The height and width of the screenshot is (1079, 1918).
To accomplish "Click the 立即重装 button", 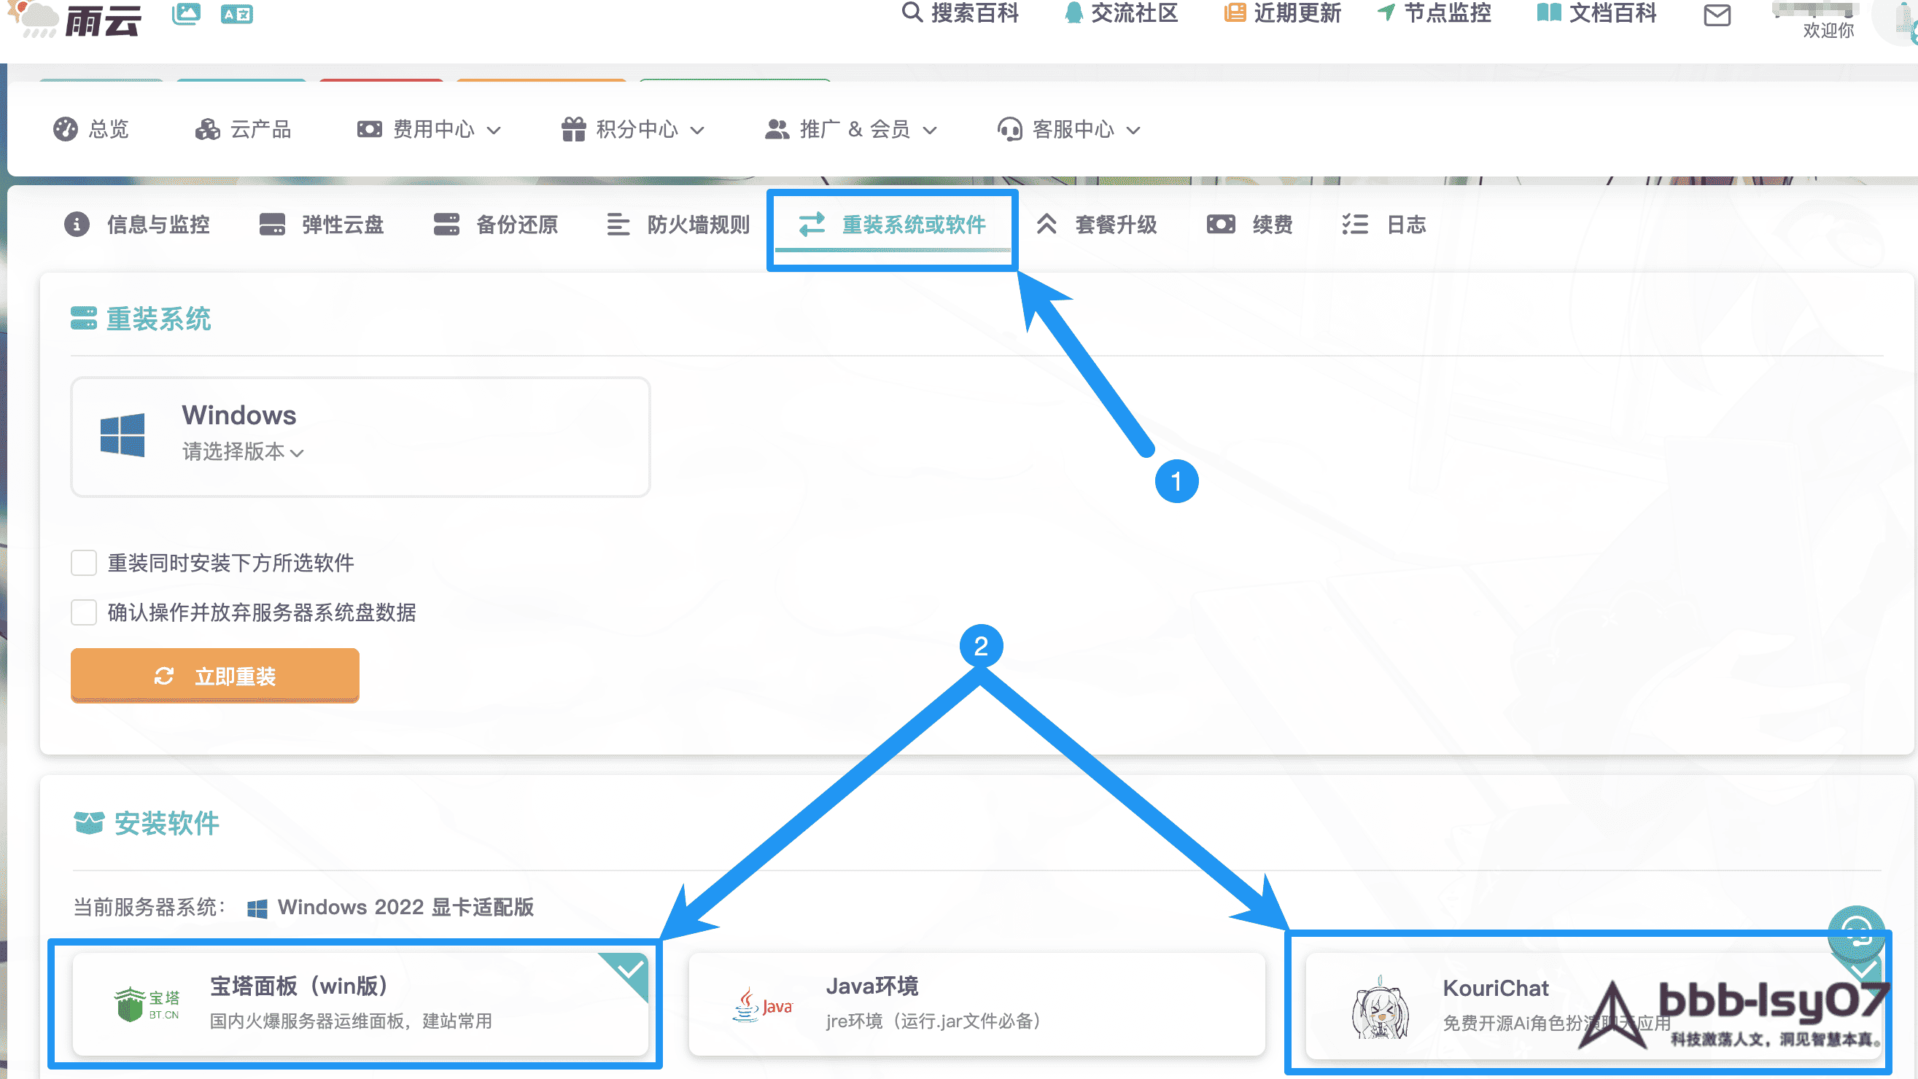I will click(215, 676).
